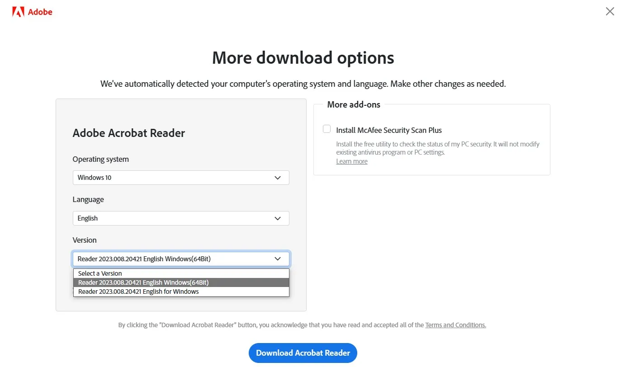The width and height of the screenshot is (620, 367).
Task: Click the Download Acrobat Reader button
Action: click(303, 353)
